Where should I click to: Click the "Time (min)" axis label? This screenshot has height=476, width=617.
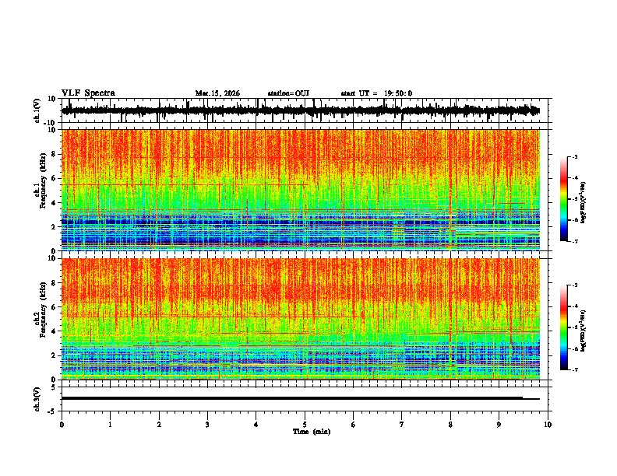(312, 432)
